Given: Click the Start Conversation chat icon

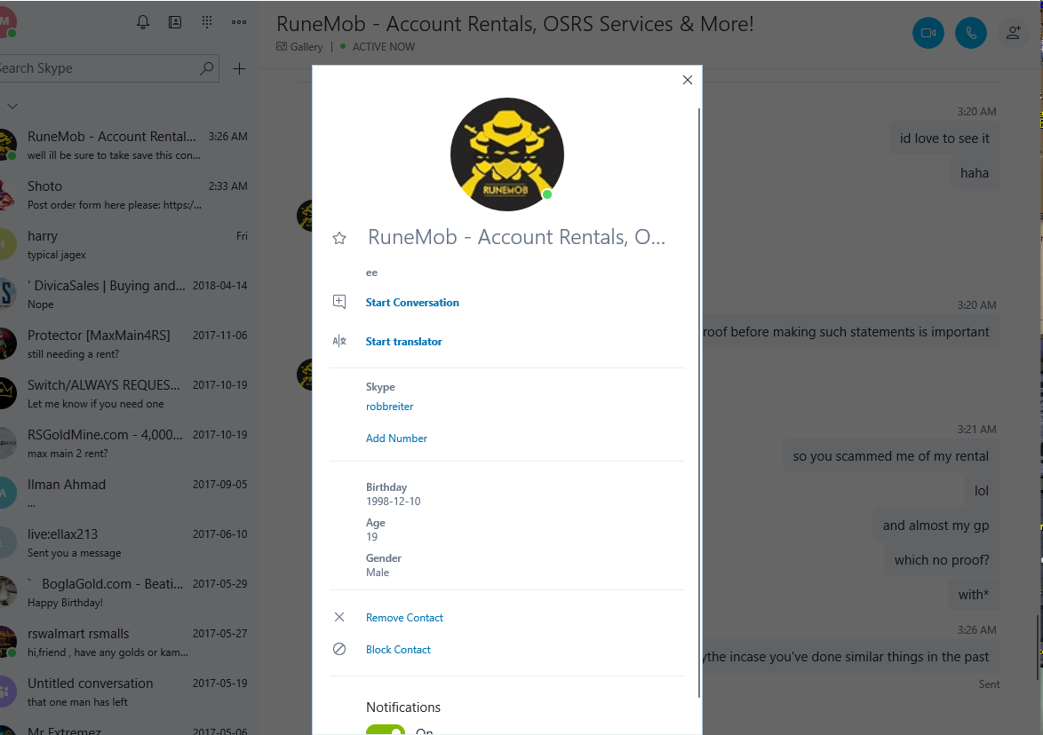Looking at the screenshot, I should (339, 302).
